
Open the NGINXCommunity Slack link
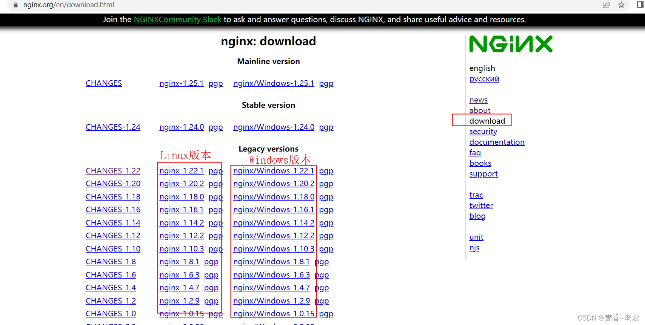[x=177, y=20]
